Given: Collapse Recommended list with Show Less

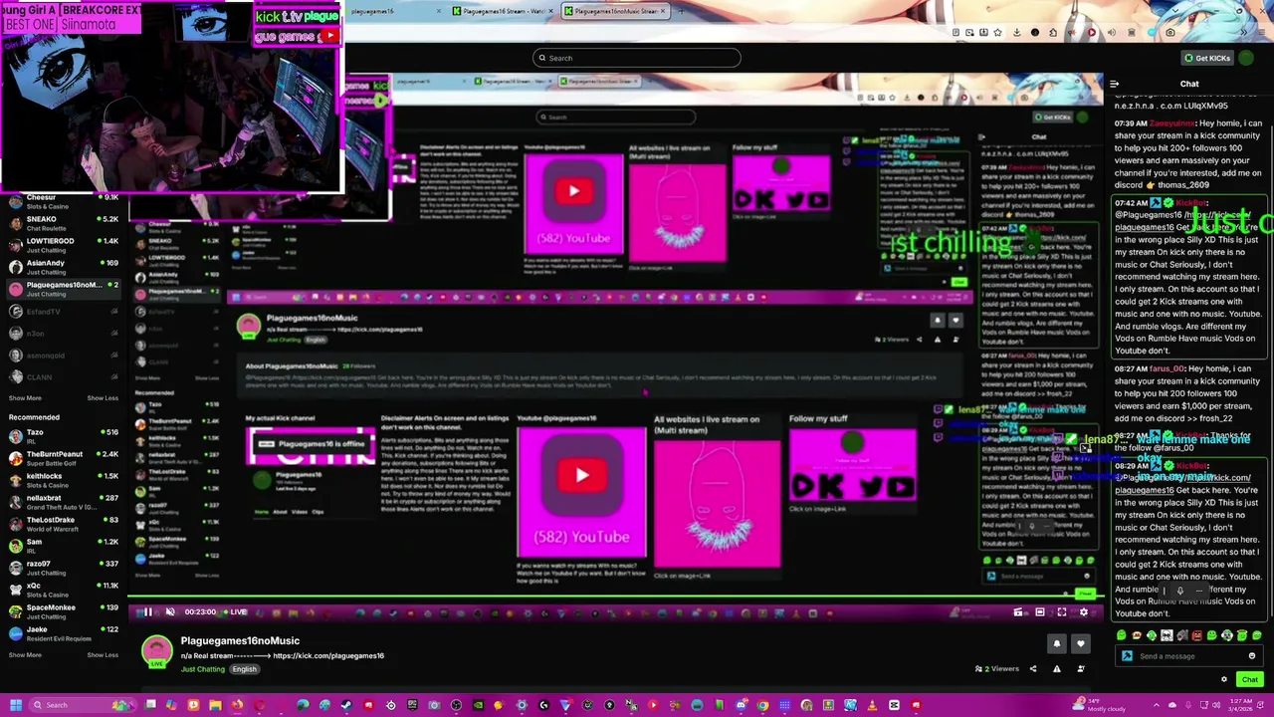Looking at the screenshot, I should tap(103, 654).
